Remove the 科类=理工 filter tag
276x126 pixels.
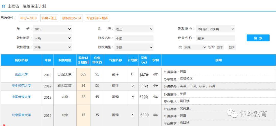[49, 18]
